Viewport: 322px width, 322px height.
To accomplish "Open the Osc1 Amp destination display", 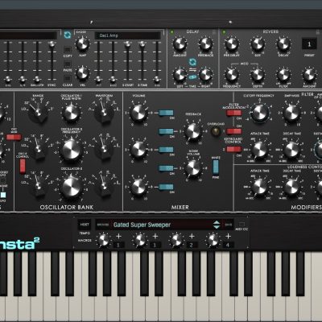I will (128, 35).
